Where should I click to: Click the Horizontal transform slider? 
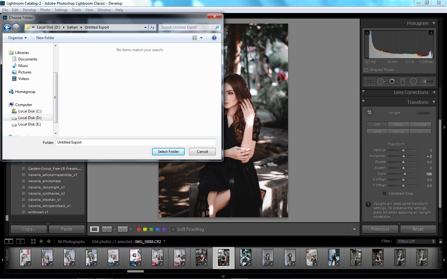point(403,156)
